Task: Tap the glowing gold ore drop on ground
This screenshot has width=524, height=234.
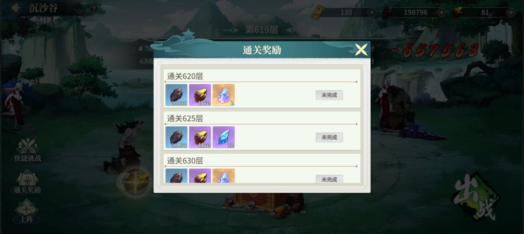Action: point(136,182)
